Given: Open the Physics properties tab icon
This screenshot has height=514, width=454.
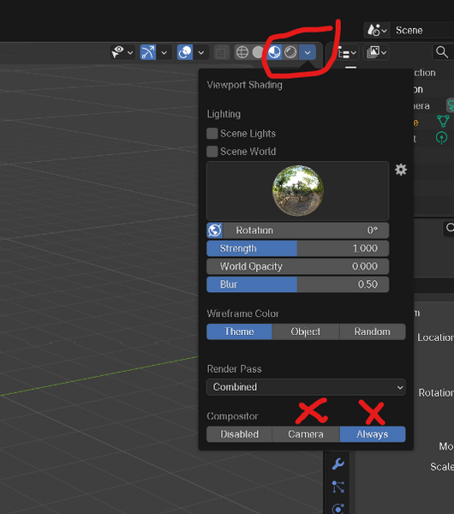Looking at the screenshot, I should pyautogui.click(x=338, y=508).
